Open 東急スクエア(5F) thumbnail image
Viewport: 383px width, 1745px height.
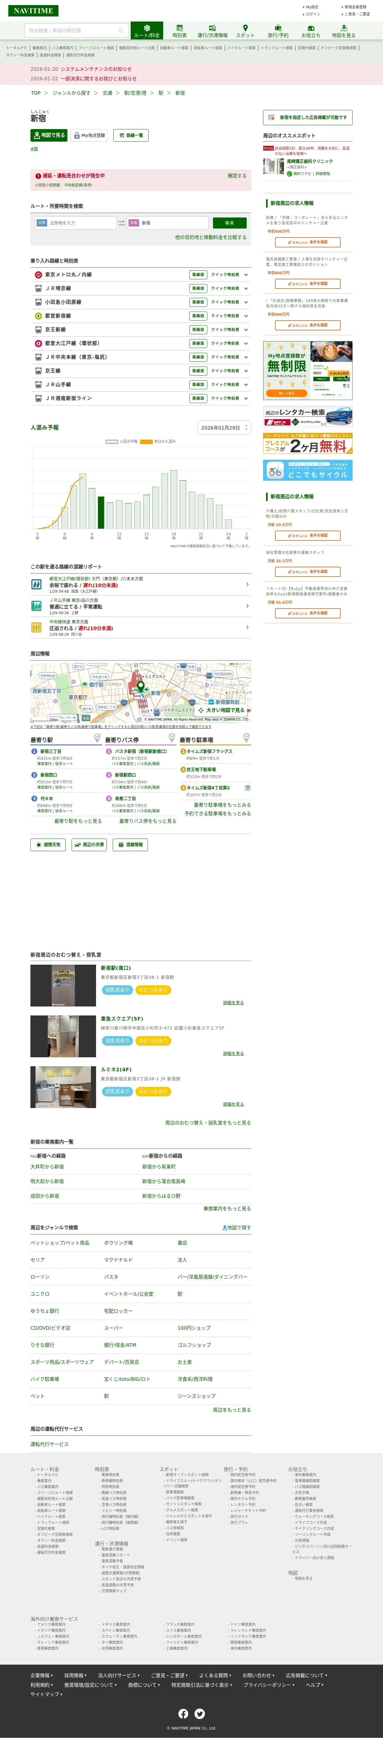(x=63, y=1036)
